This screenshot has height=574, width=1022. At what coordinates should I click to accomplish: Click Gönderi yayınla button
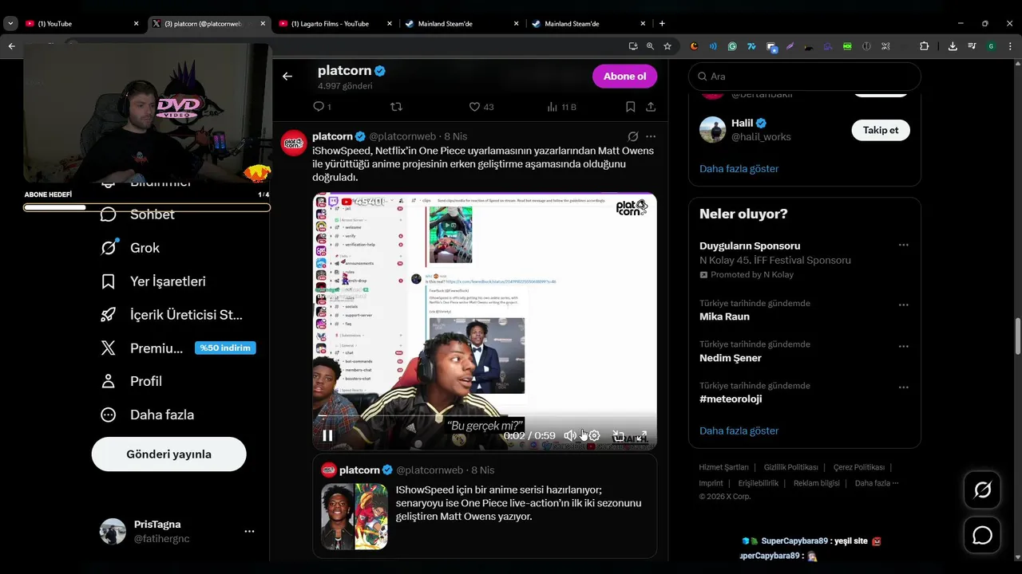(x=169, y=454)
